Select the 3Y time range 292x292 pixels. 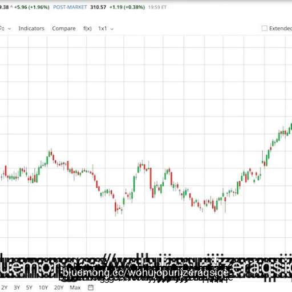pos(17,287)
